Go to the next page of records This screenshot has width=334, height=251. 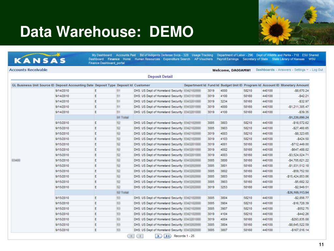click(x=159, y=236)
